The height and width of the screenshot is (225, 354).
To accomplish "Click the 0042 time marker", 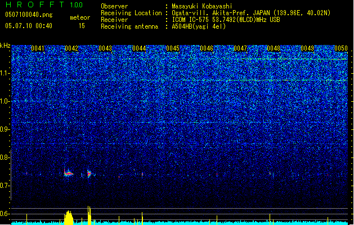I will (71, 48).
